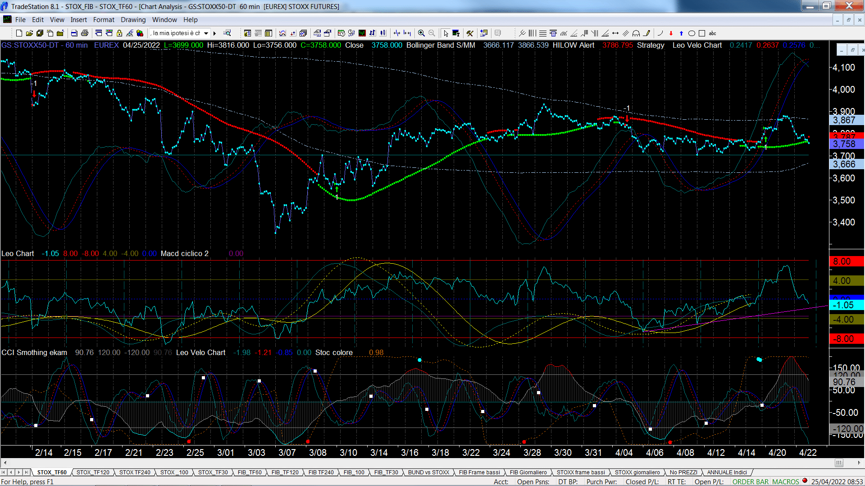The width and height of the screenshot is (865, 486).
Task: Select the vertical lines drawing tool
Action: pos(532,33)
